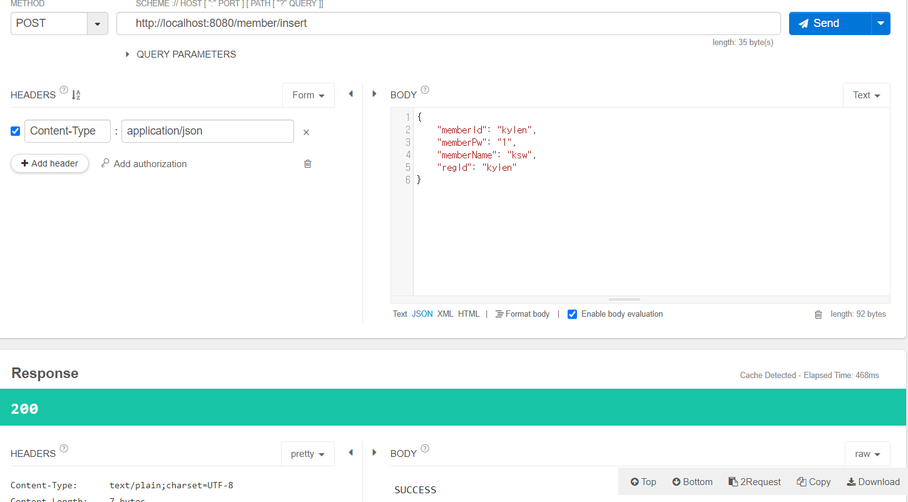This screenshot has height=502, width=908.
Task: Jump to Top of the response
Action: 643,482
